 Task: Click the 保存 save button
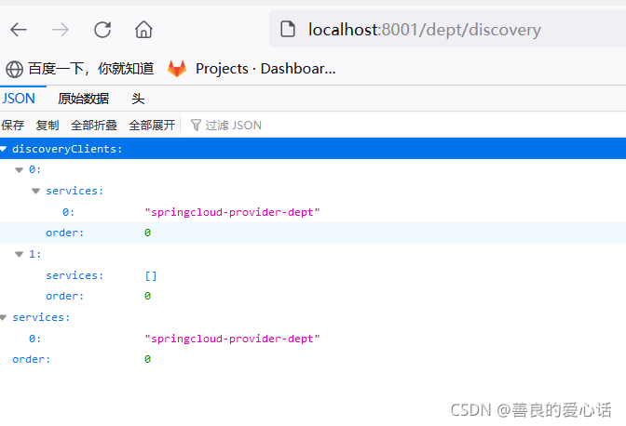coord(13,126)
